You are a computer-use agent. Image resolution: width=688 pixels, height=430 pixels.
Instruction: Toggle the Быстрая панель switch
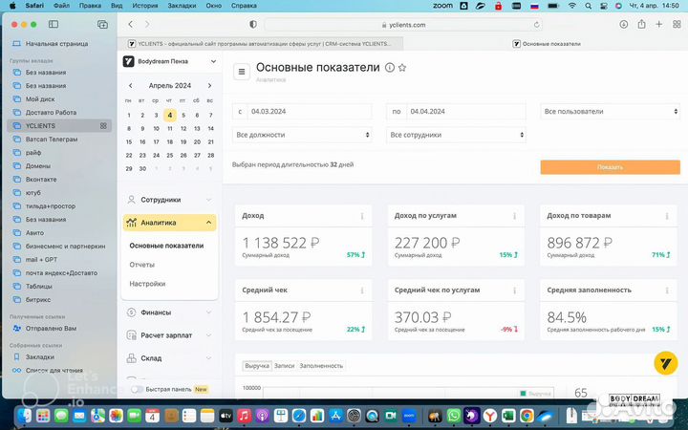click(x=137, y=389)
